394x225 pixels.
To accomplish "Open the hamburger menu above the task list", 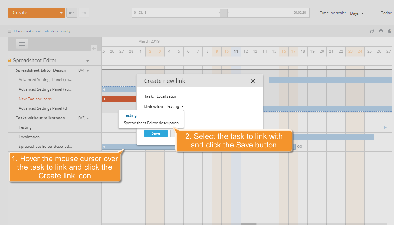I will click(x=22, y=44).
